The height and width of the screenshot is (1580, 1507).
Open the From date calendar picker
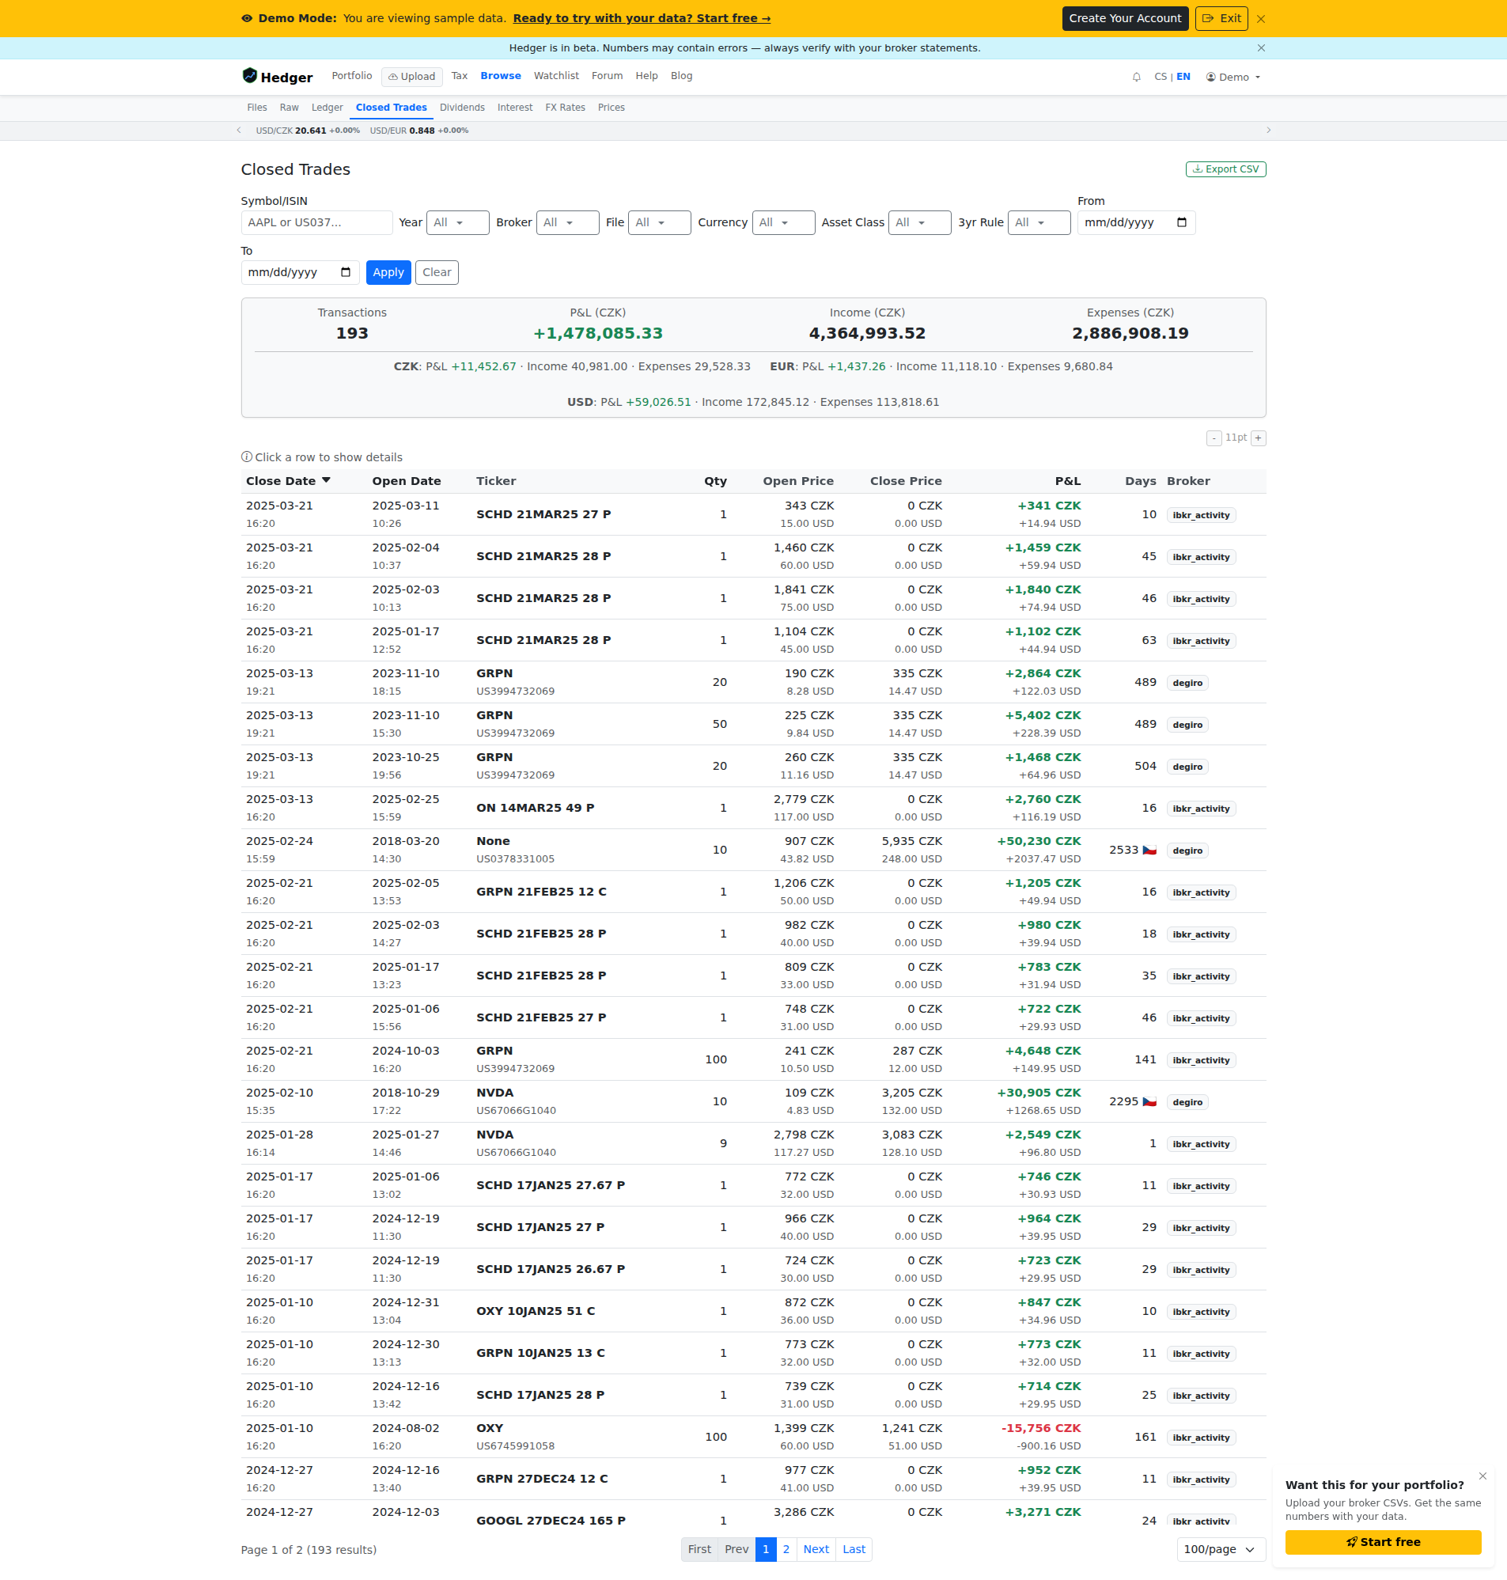1182,222
